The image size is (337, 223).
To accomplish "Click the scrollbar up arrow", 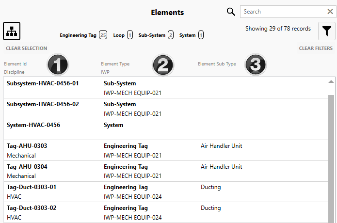I will tap(331, 82).
